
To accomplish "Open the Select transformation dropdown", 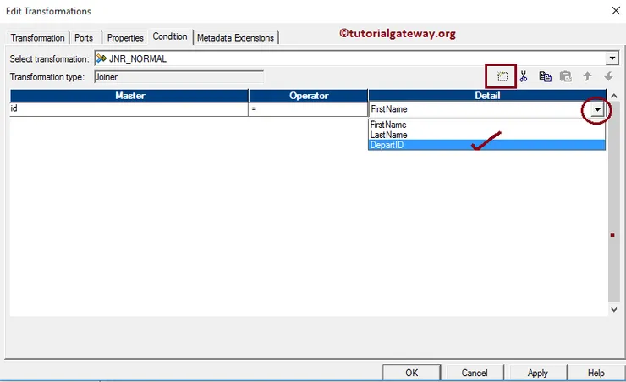I will (x=612, y=58).
